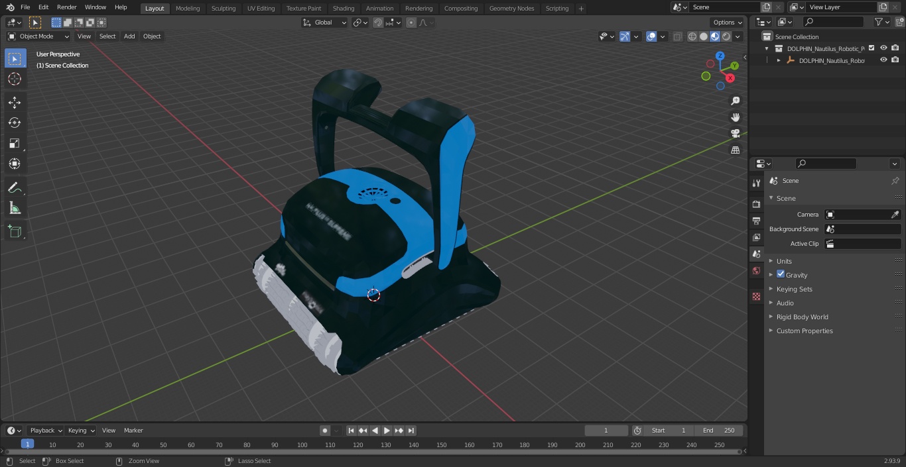The image size is (906, 467).
Task: Hide DOLPHIN_Nautilus_Robotic collection in viewport
Action: (883, 48)
